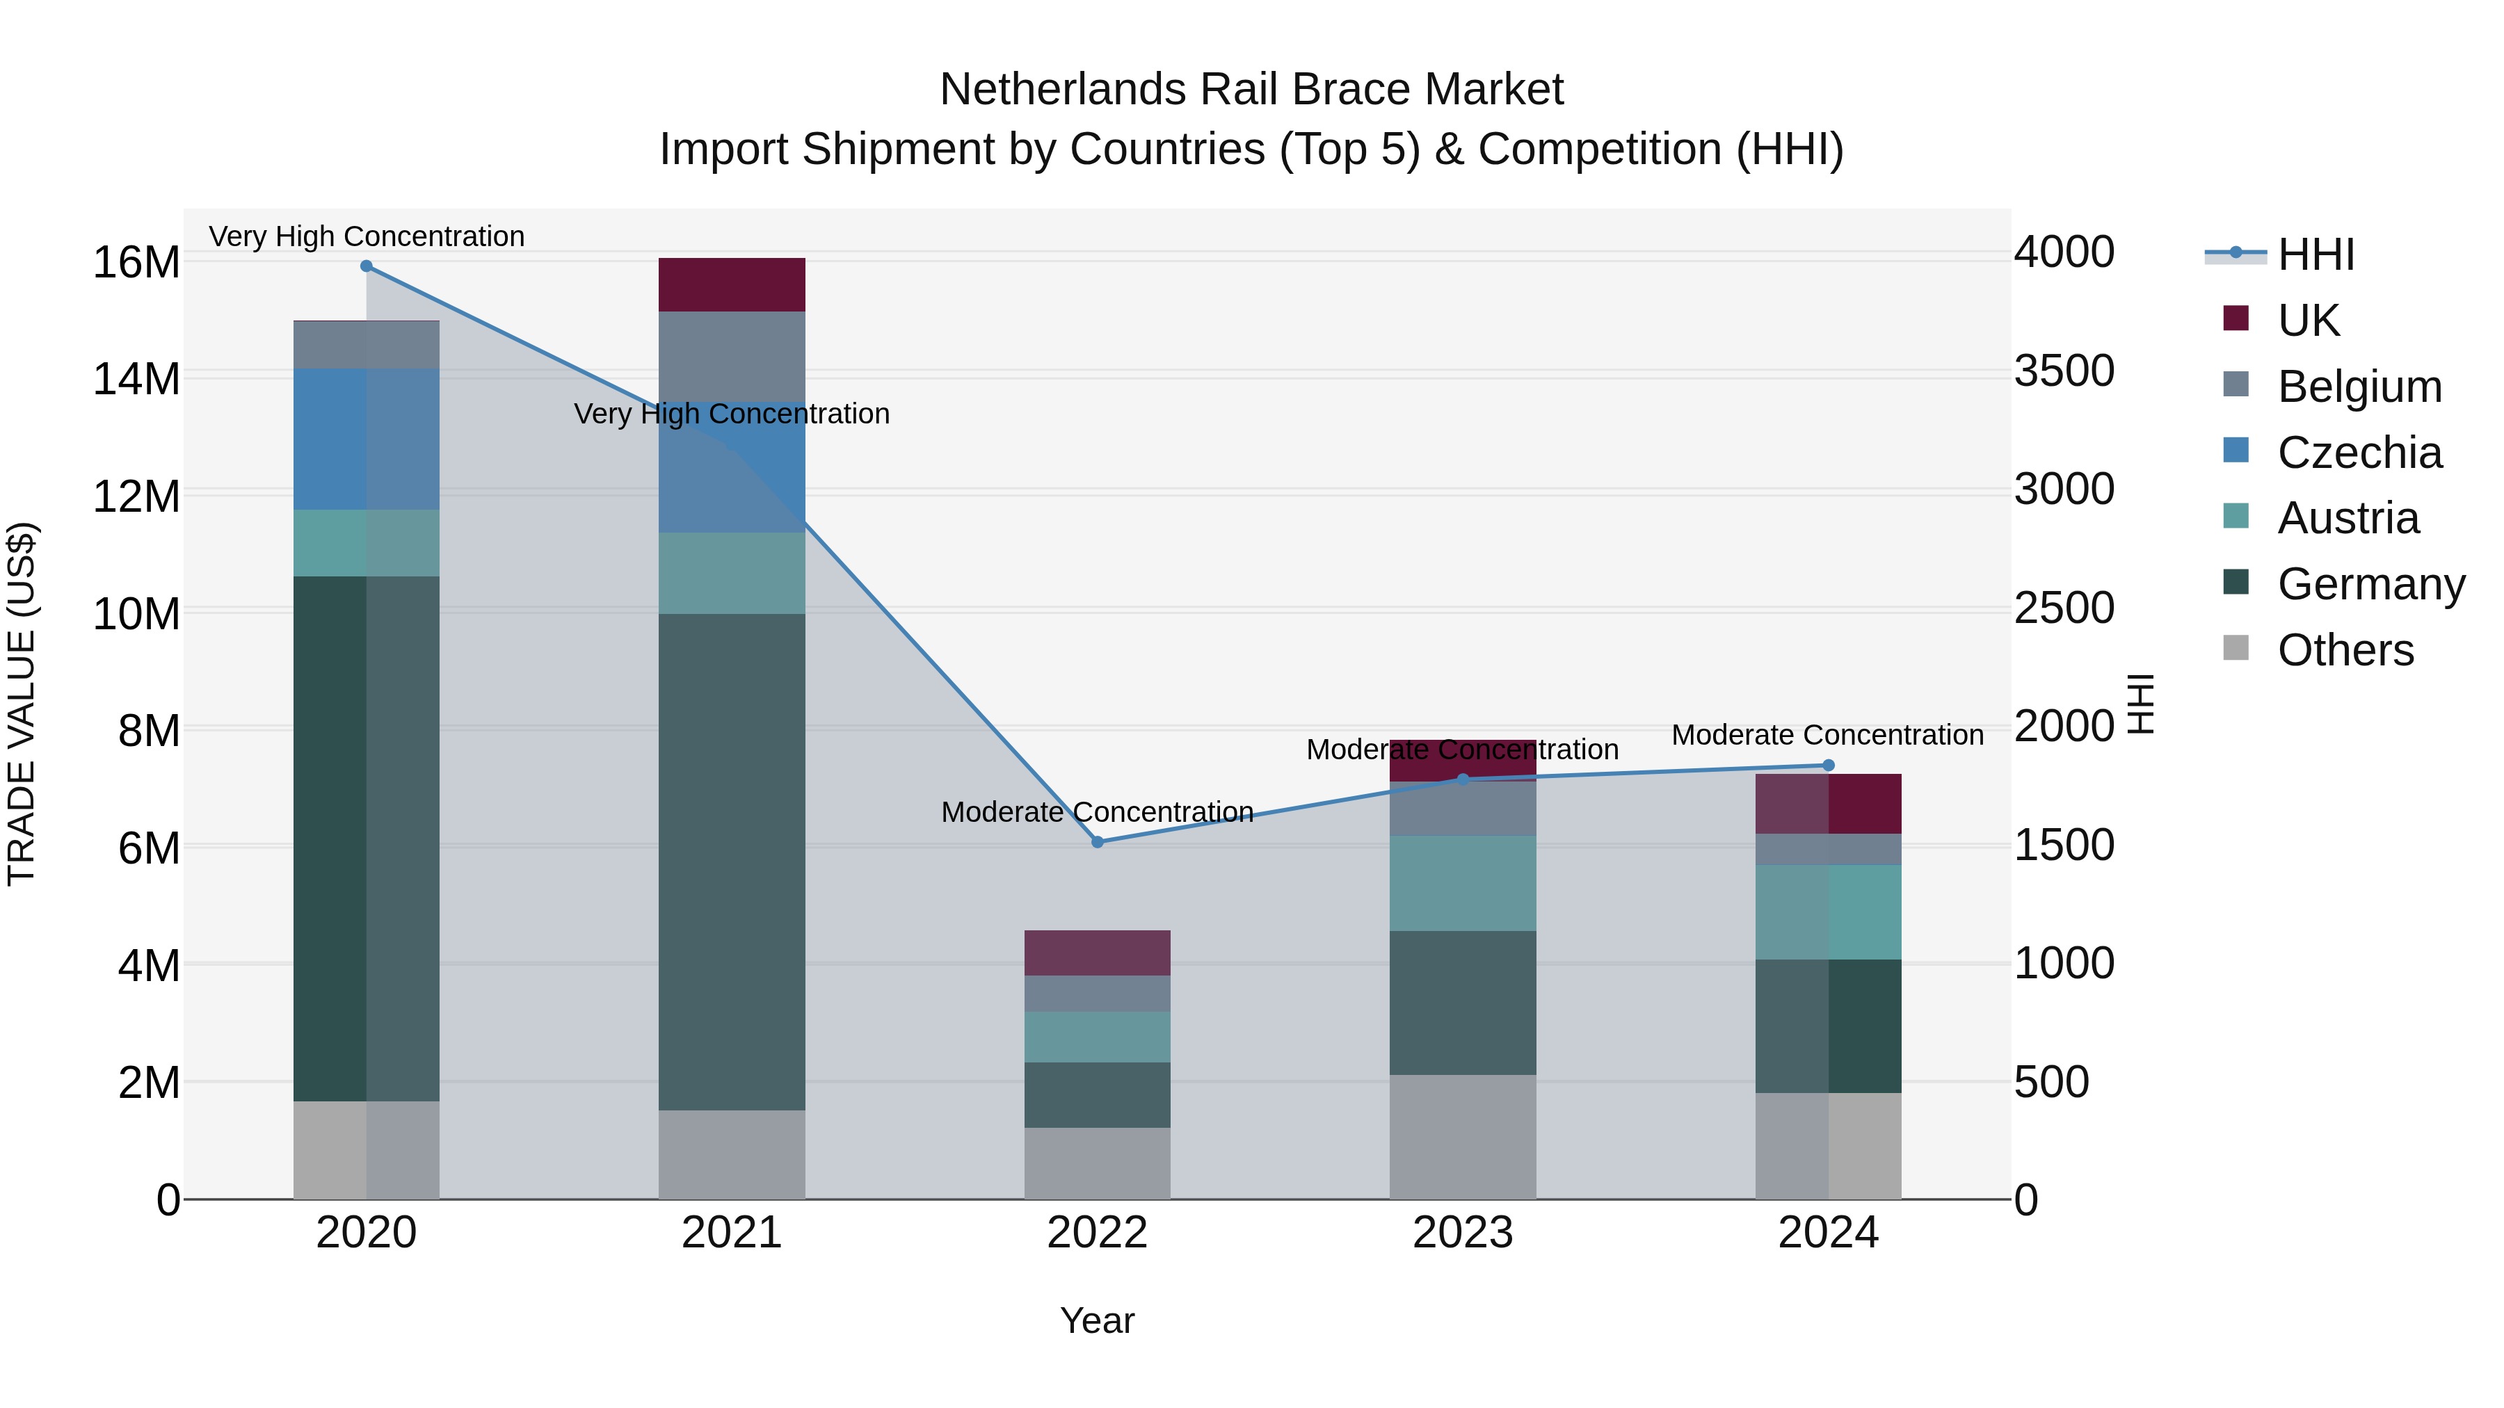
Task: Click the 2021 Czechia bar segment
Action: click(732, 467)
